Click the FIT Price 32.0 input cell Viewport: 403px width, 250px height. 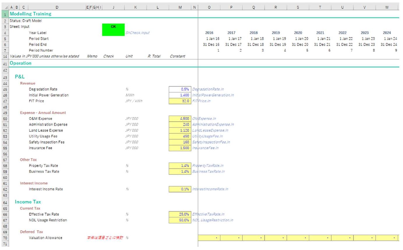click(x=180, y=101)
